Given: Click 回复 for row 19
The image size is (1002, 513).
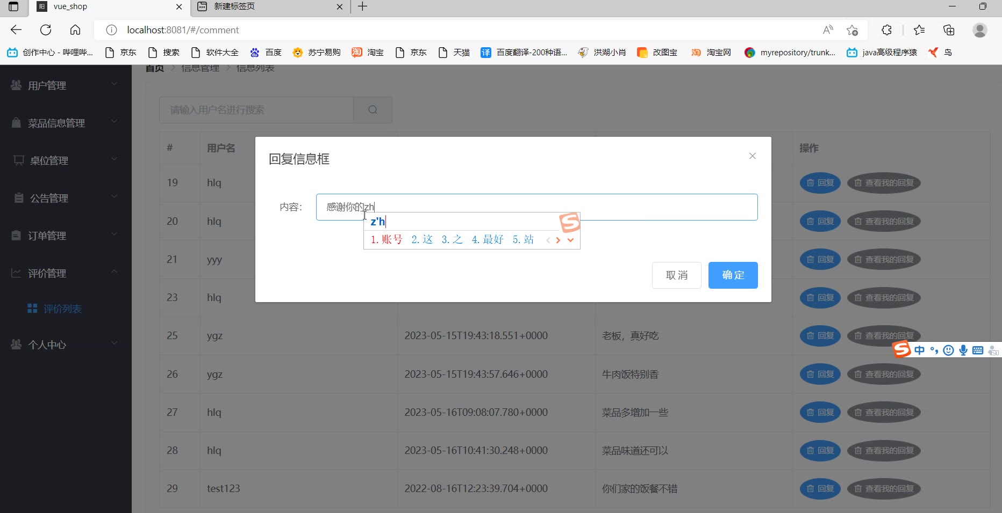Looking at the screenshot, I should (x=820, y=183).
